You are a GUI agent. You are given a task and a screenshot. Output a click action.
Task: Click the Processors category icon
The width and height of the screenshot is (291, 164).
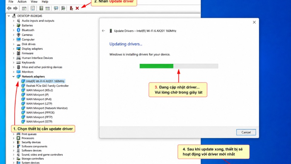18,138
